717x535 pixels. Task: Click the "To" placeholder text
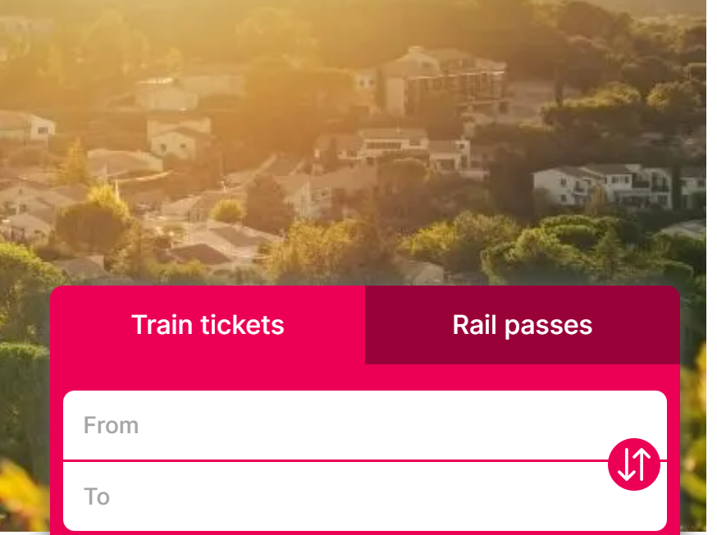pos(97,497)
